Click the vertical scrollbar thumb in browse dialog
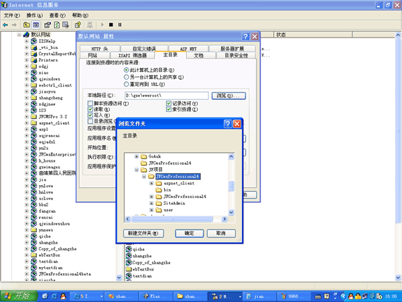The image size is (402, 302). 231,186
